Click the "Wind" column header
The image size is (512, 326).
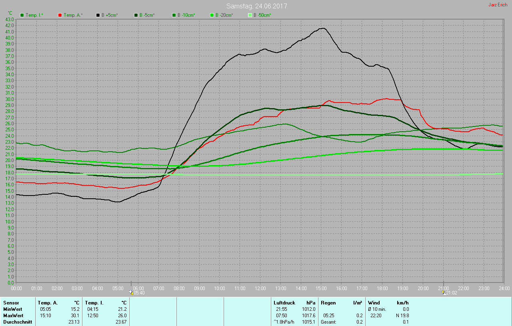tap(374, 303)
